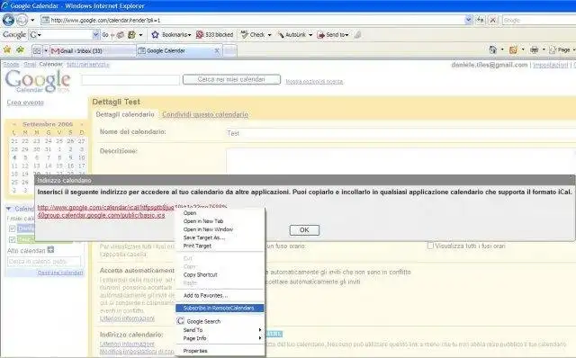The image size is (576, 358).
Task: Click the Google Calendar logo
Action: [x=38, y=81]
